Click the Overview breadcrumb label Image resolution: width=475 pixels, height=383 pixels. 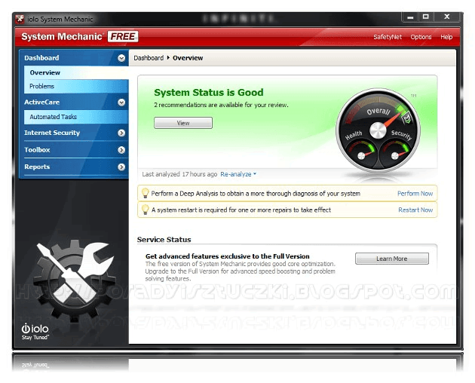[188, 58]
